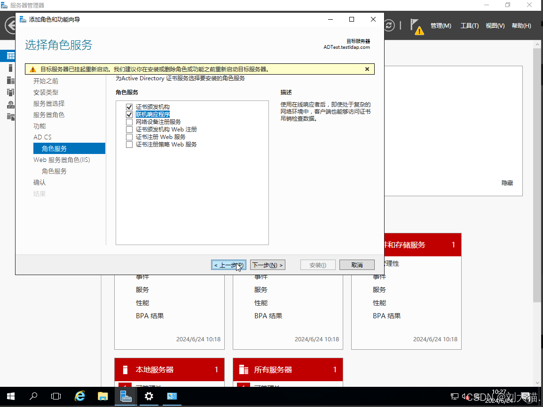Click servers icon on 所有服务器 tile
This screenshot has width=543, height=407.
pos(244,369)
